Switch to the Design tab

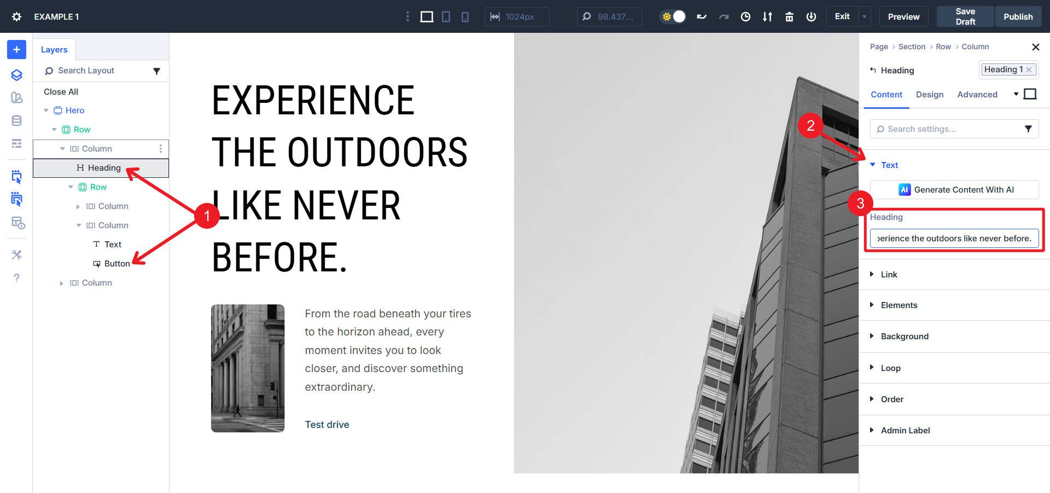[930, 95]
